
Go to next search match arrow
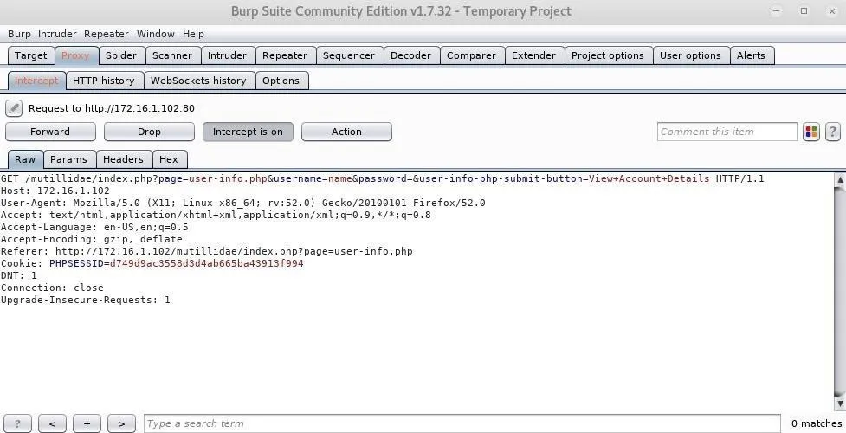pyautogui.click(x=121, y=423)
